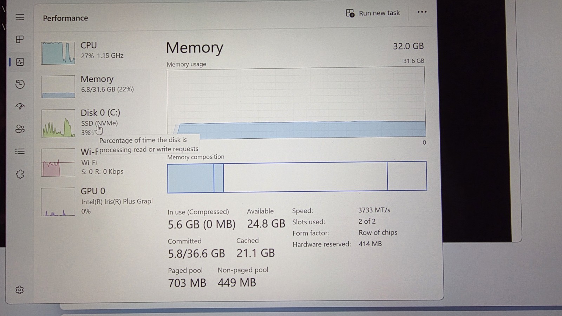Click the Memory usage graph

click(296, 103)
